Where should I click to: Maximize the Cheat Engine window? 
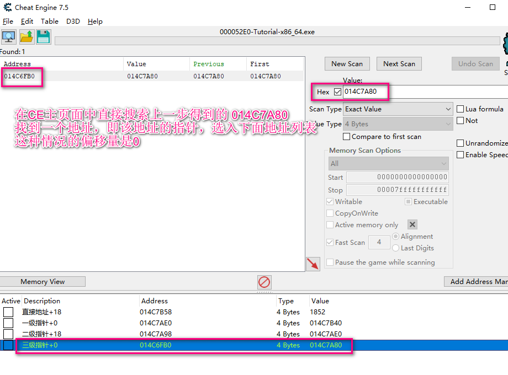point(493,7)
